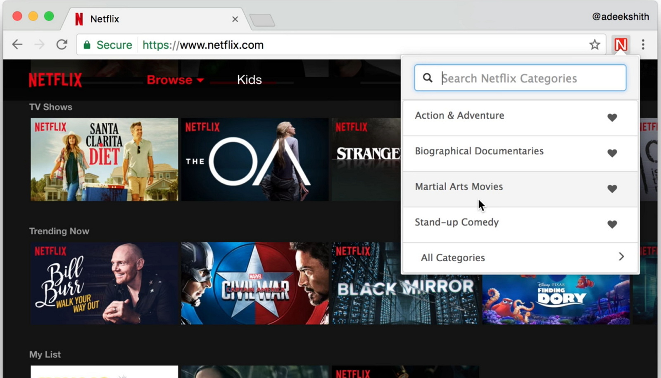Expand All Categories with the chevron arrow

click(621, 257)
